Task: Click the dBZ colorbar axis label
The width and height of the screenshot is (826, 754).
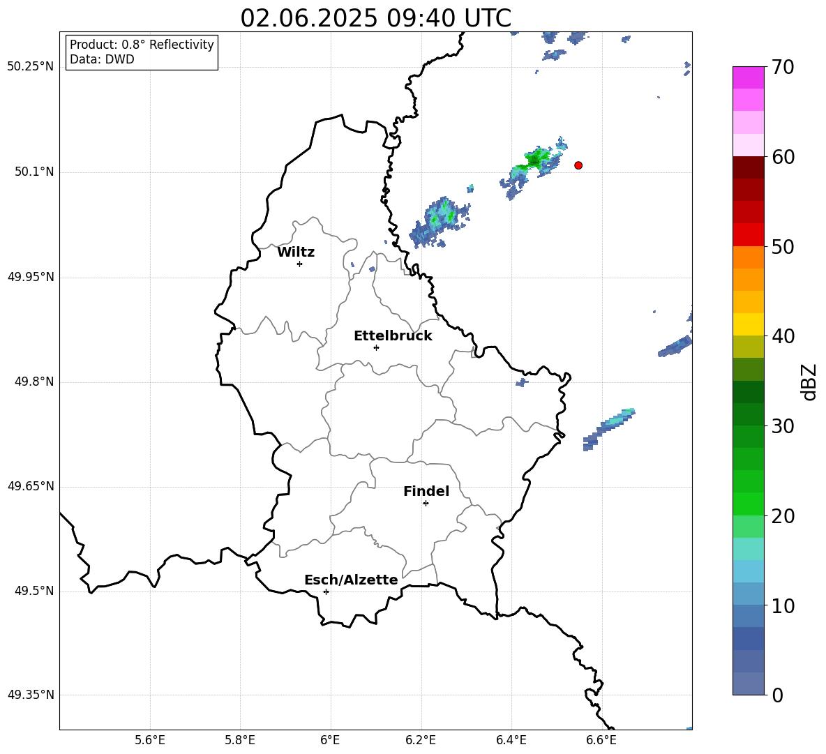Action: tap(810, 382)
